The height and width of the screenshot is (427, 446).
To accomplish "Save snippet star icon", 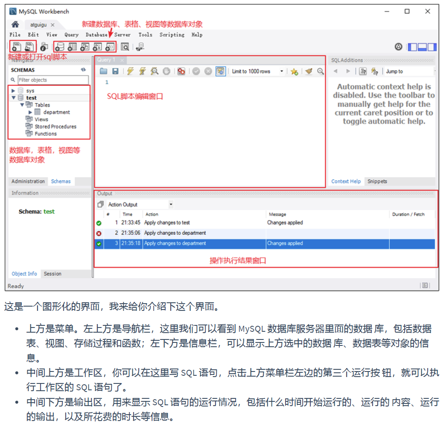I will point(294,71).
